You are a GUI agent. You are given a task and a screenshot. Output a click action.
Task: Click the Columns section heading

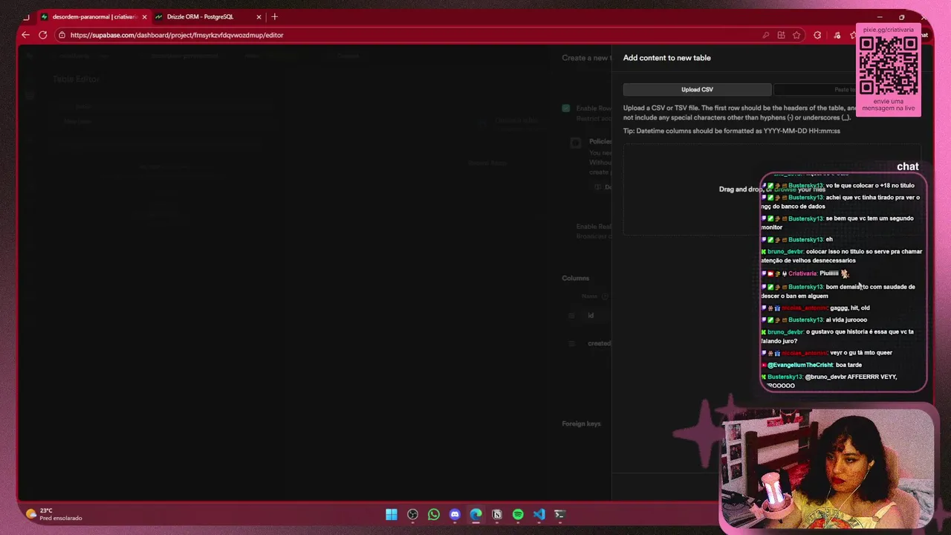(576, 278)
